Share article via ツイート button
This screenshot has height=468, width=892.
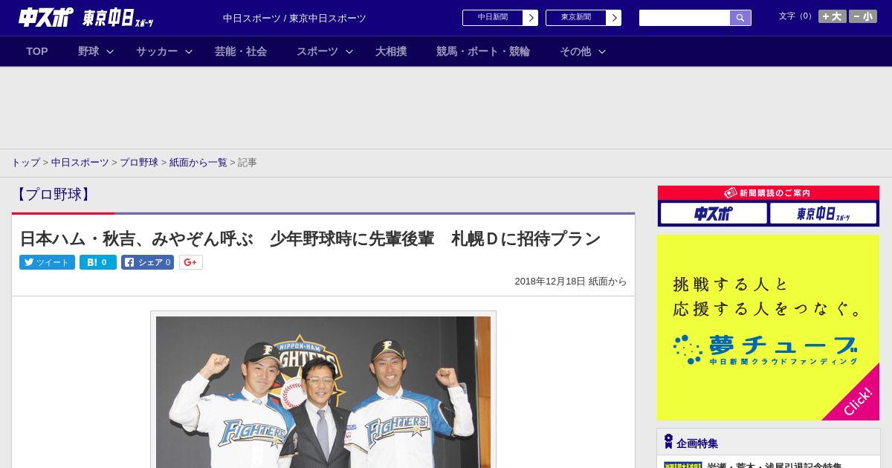coord(47,262)
